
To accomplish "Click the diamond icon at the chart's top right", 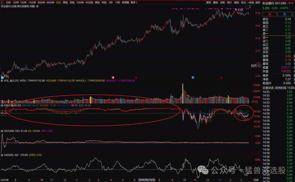I will point(245,6).
